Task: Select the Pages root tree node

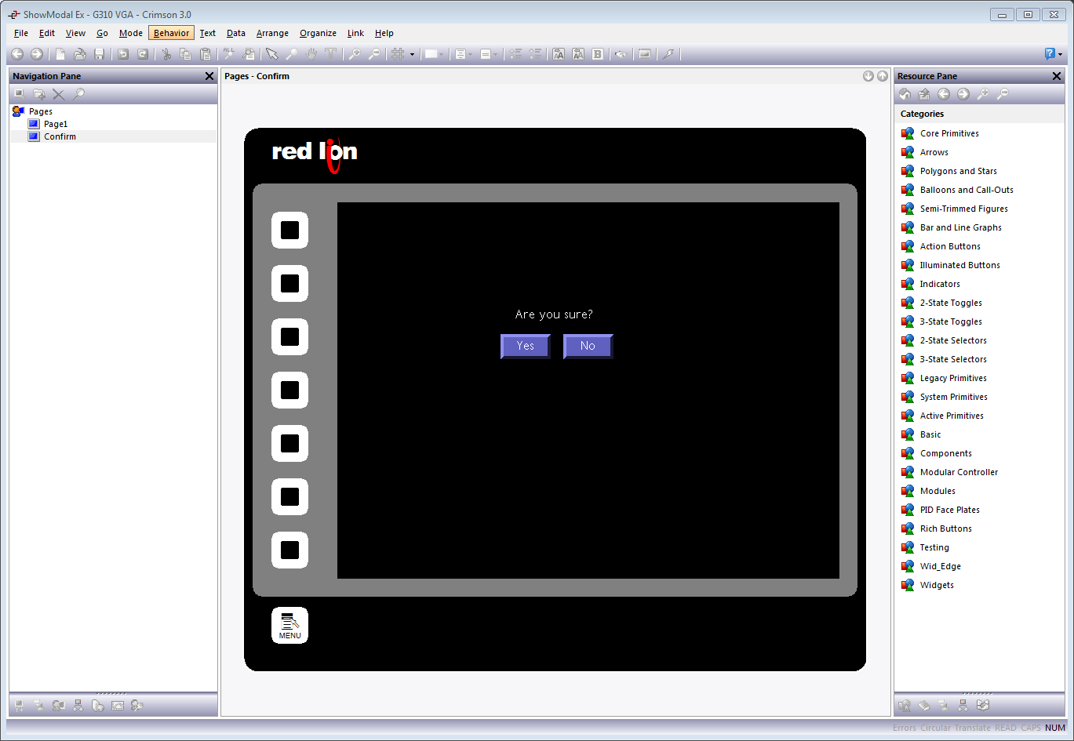Action: (41, 111)
